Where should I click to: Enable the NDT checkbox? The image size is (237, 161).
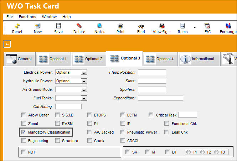pyautogui.click(x=24, y=152)
